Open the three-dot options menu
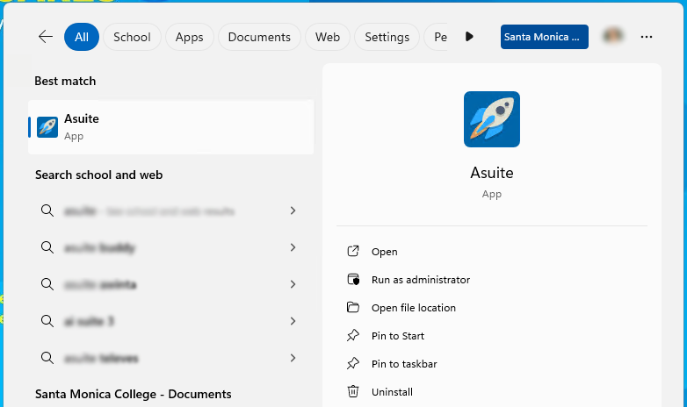The height and width of the screenshot is (407, 687). 647,37
